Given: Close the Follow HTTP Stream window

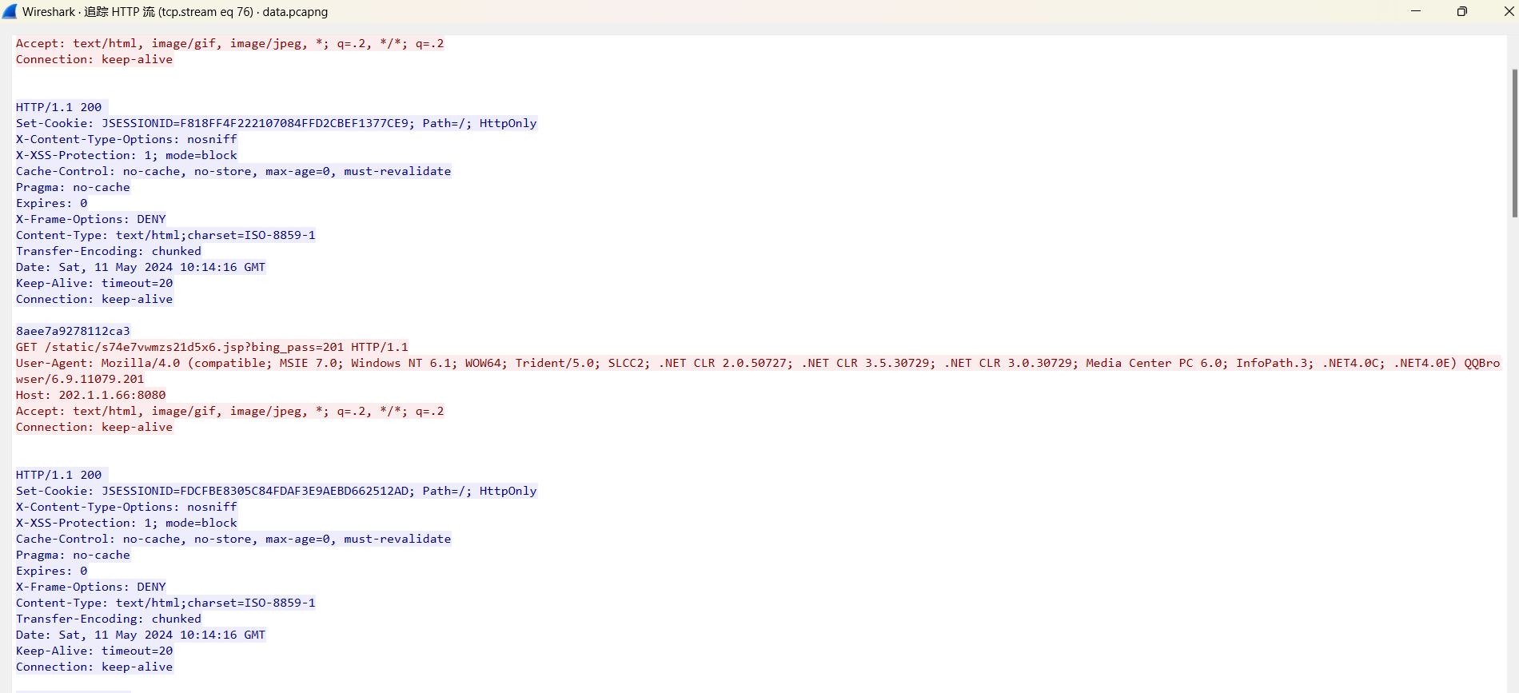Looking at the screenshot, I should coord(1509,11).
